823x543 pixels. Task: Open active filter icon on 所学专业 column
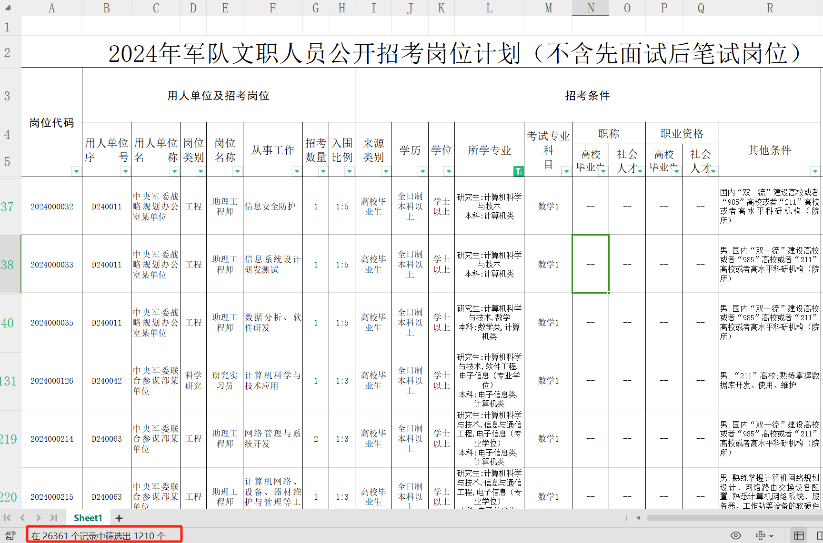[518, 171]
